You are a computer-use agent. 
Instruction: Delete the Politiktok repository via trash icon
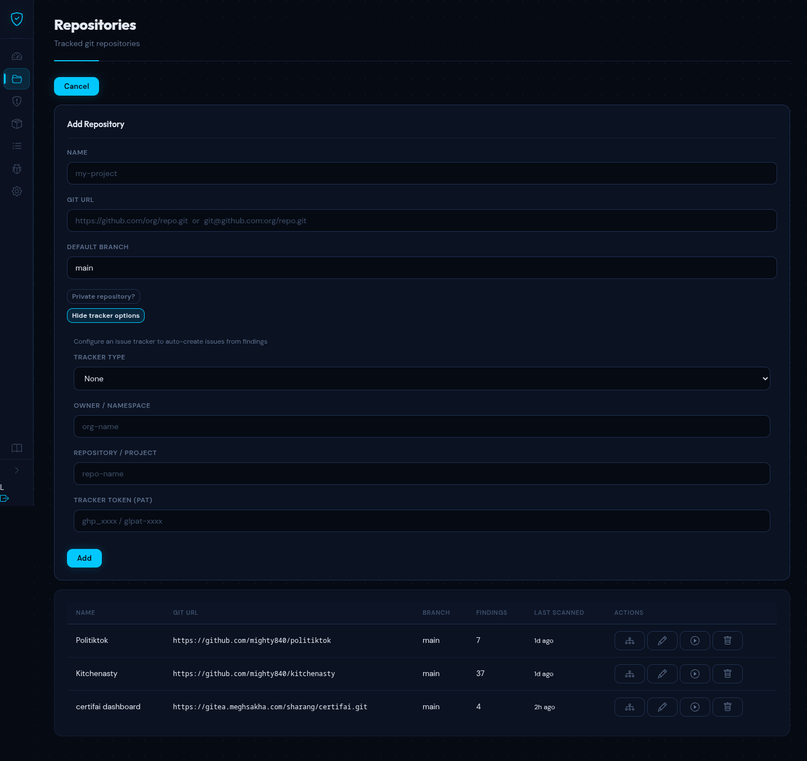pyautogui.click(x=727, y=641)
